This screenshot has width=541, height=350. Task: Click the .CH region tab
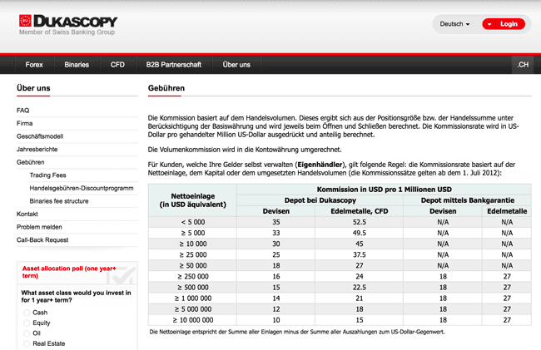(x=523, y=65)
